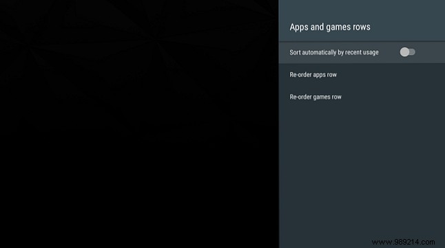Image resolution: width=445 pixels, height=248 pixels.
Task: Open Re-order apps row
Action: pyautogui.click(x=362, y=75)
